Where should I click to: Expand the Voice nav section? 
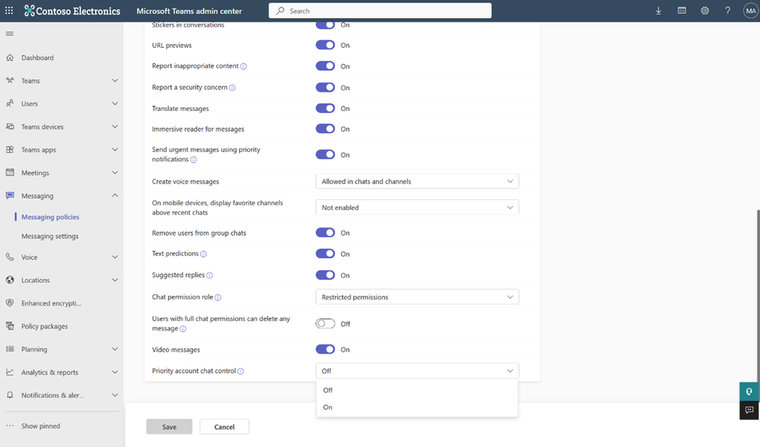tap(115, 257)
